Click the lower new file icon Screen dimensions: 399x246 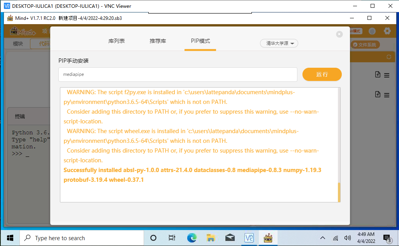(x=378, y=94)
